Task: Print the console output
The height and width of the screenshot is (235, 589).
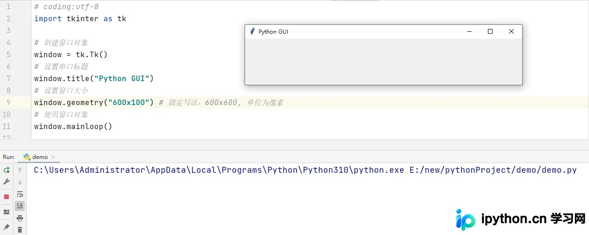Action: [20, 218]
